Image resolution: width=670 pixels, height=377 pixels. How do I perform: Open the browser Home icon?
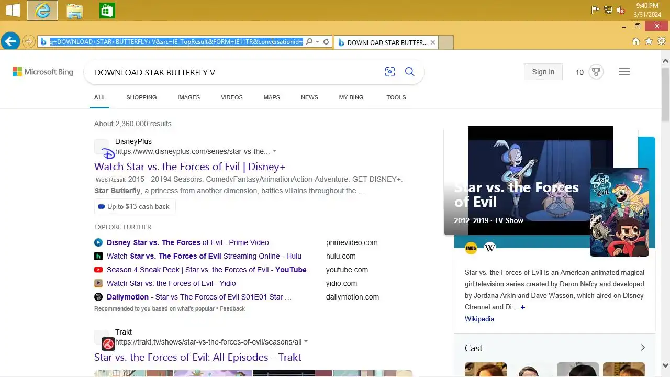click(636, 41)
